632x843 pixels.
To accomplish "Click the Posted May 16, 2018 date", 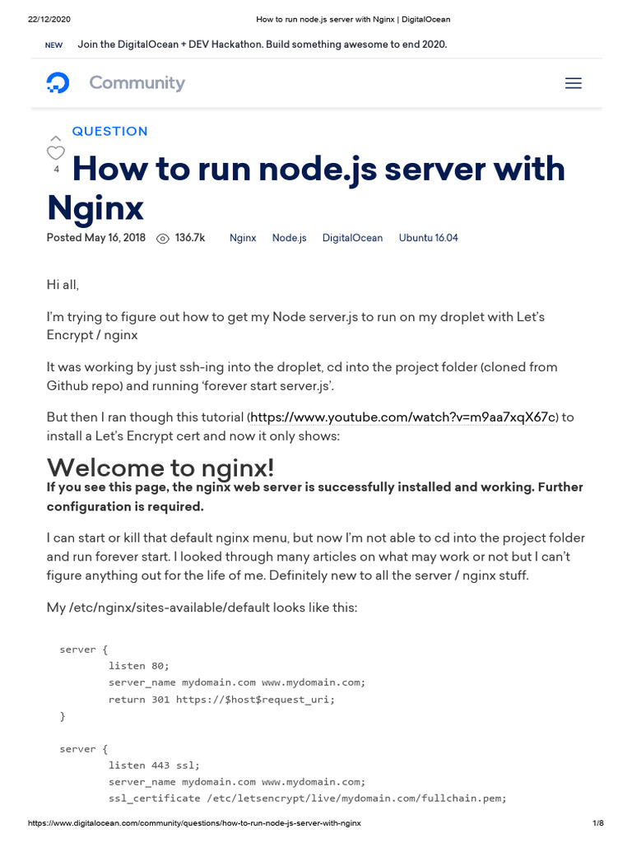I will click(95, 238).
